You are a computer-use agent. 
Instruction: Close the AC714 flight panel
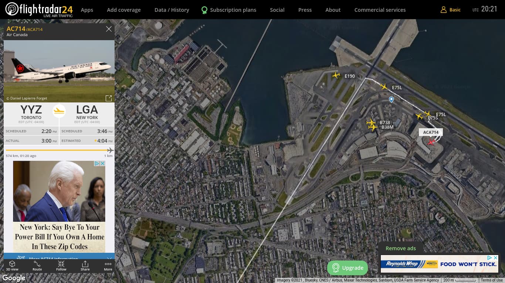coord(109,29)
